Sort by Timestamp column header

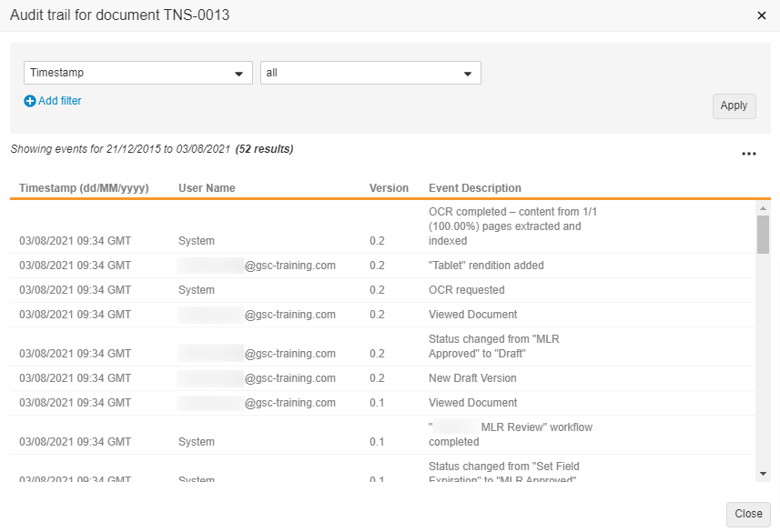84,188
